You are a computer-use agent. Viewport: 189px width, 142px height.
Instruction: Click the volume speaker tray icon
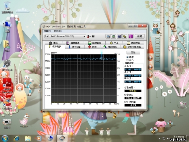(x=168, y=138)
